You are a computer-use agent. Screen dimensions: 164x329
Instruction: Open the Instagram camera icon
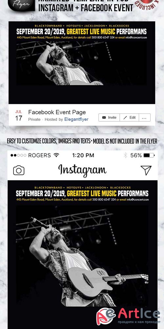(19, 170)
